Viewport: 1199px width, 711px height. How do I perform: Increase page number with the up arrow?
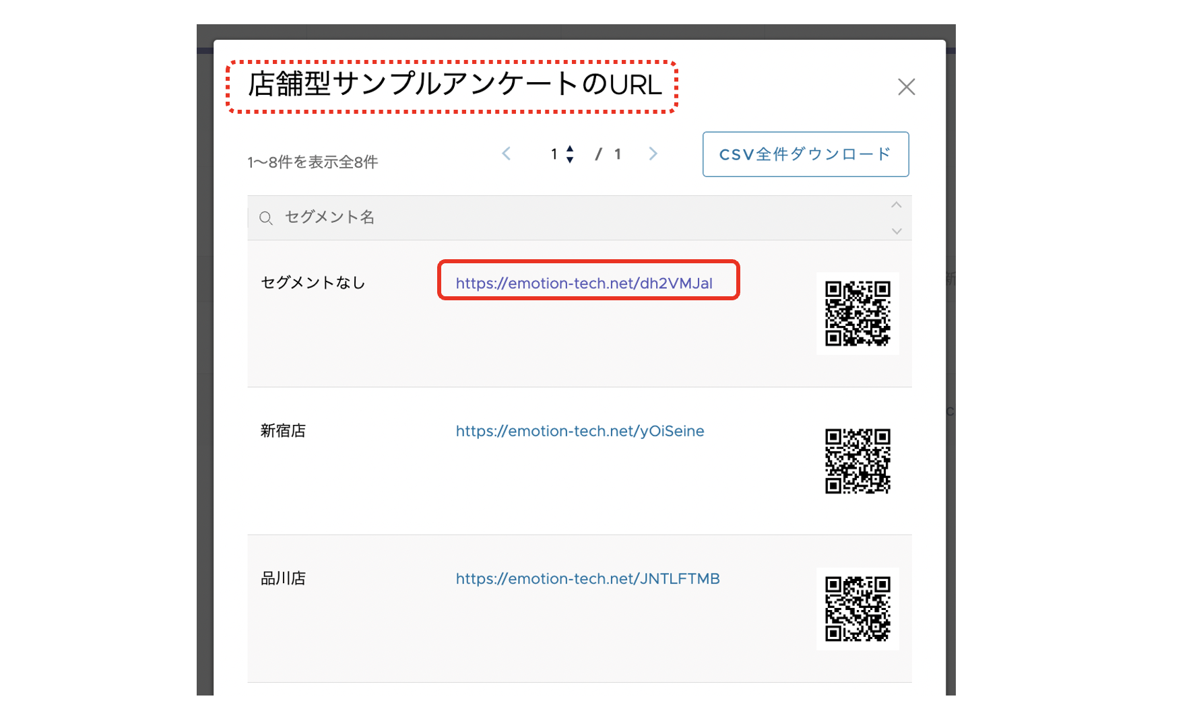[570, 149]
